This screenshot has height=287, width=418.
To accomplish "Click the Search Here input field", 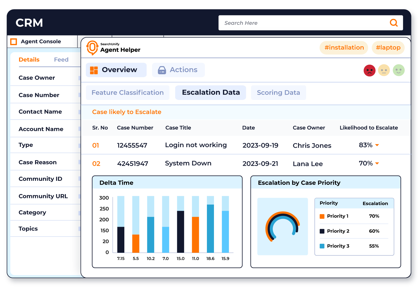I will click(x=311, y=23).
